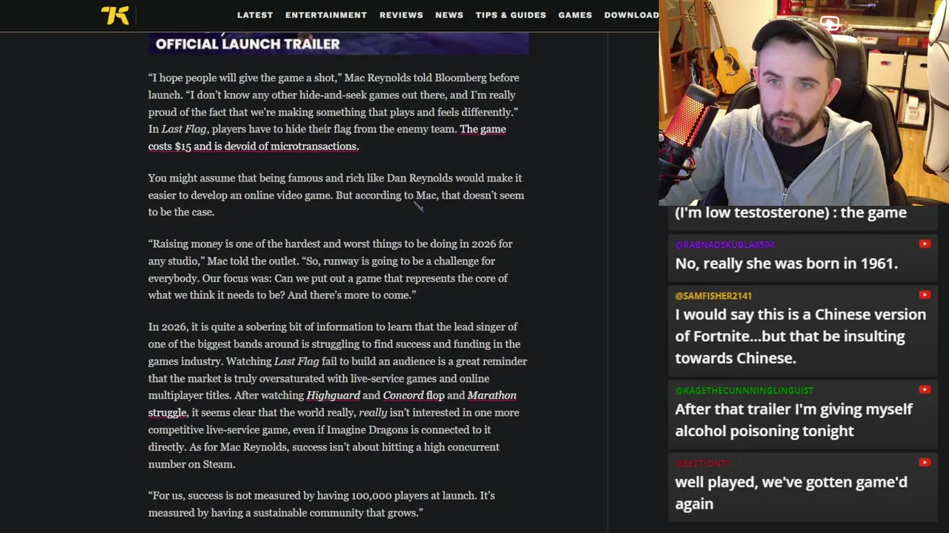Click the 'well played, we've gotten game'd again' message
The height and width of the screenshot is (533, 949).
pyautogui.click(x=791, y=492)
